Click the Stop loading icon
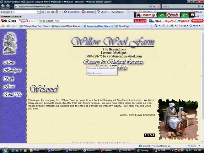Screen dimensions: 204x153 (158, 6)
